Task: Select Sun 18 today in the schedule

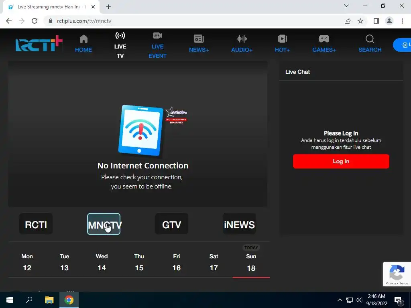Action: pos(251,262)
